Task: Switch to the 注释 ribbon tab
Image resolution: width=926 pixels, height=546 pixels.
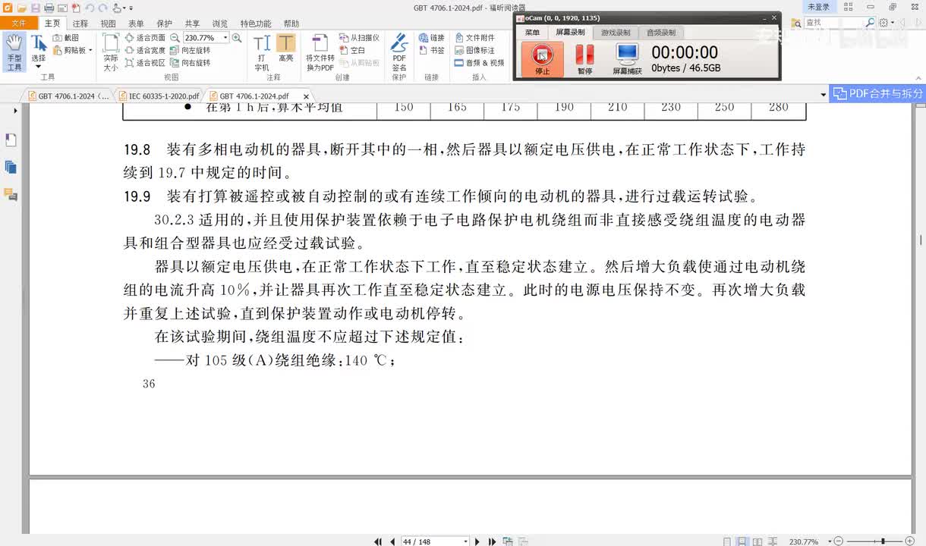Action: 80,24
